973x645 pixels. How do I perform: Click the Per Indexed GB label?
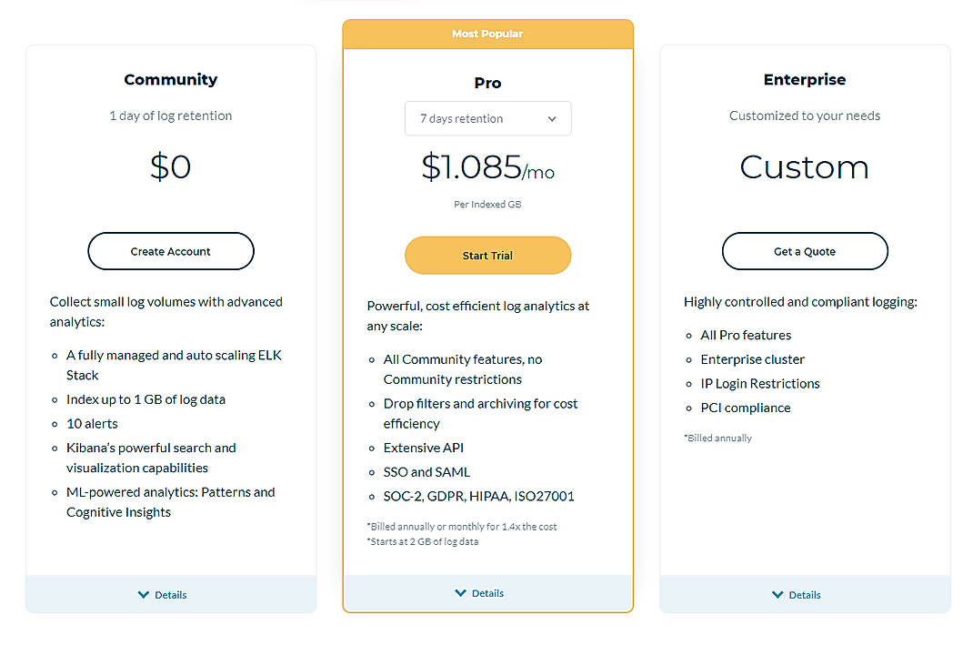pos(487,204)
